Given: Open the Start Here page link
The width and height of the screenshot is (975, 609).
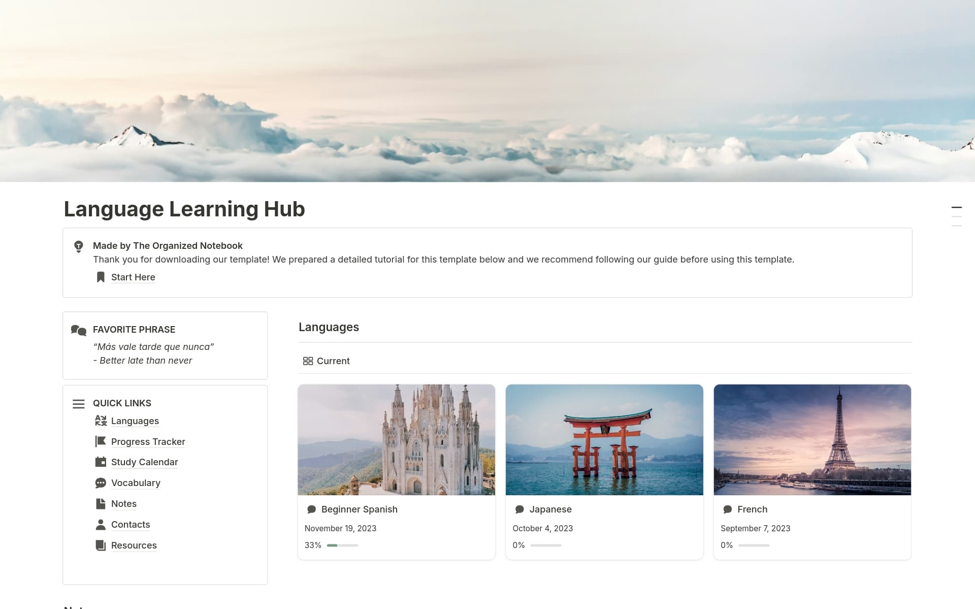Looking at the screenshot, I should tap(133, 277).
